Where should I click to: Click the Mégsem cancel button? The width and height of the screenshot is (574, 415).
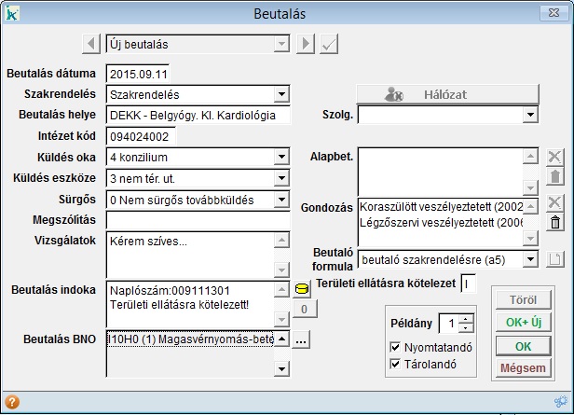pos(523,367)
